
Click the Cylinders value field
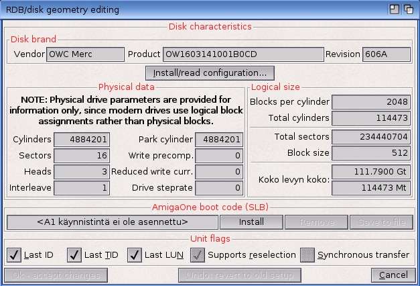(82, 140)
